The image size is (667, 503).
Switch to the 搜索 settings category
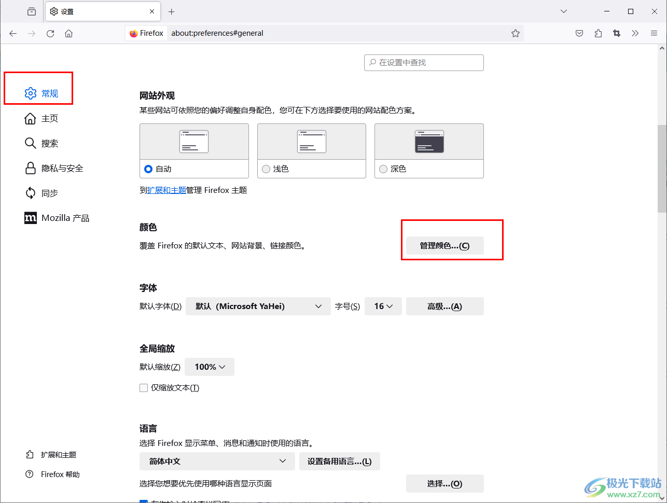[41, 143]
